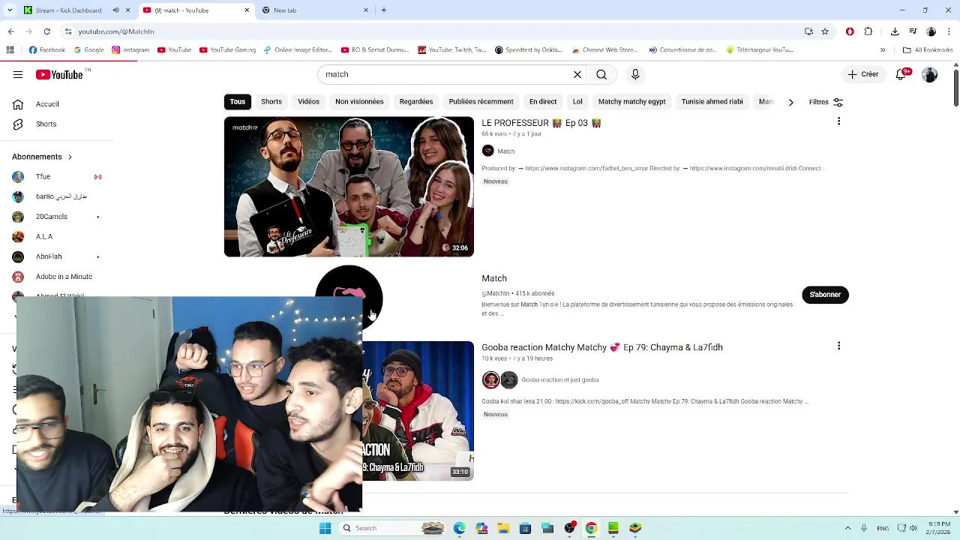Open the Filtres filter panel

coord(826,102)
